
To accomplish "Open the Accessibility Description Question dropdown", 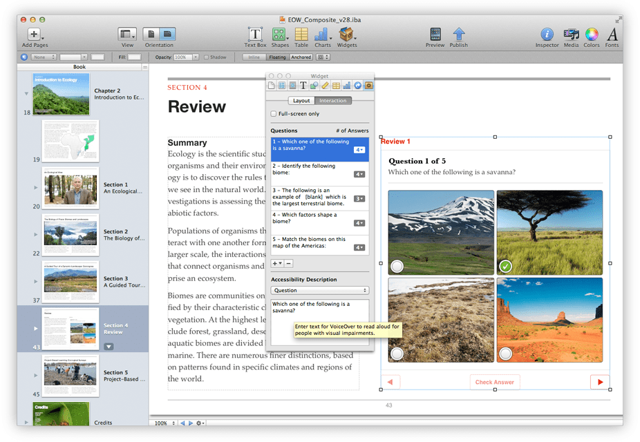I will click(319, 290).
